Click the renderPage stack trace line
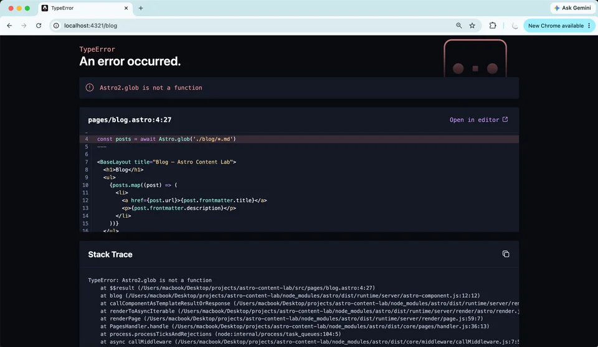 292,319
